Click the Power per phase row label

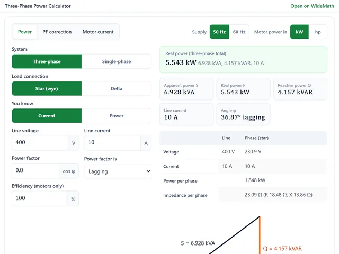180,181
